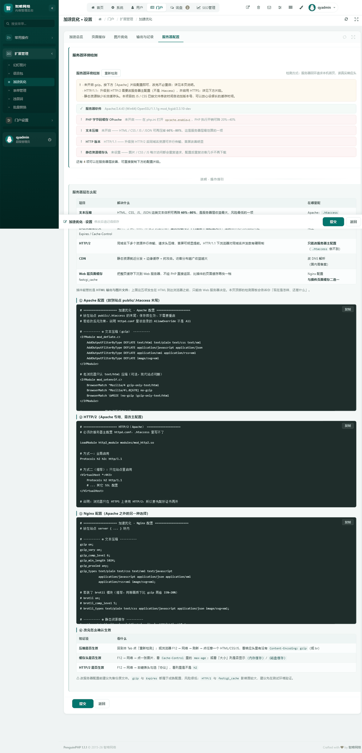This screenshot has height=753, width=362.
Task: Collapse the 扩展管理 sidebar group
Action: tap(29, 54)
